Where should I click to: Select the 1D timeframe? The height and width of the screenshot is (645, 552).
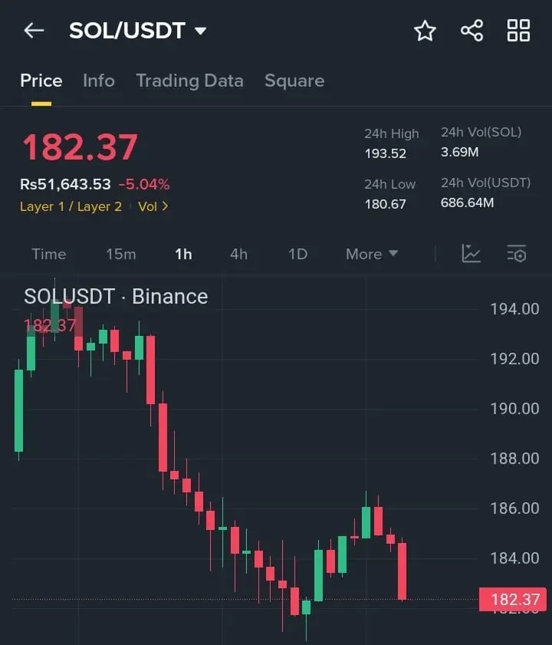click(297, 254)
